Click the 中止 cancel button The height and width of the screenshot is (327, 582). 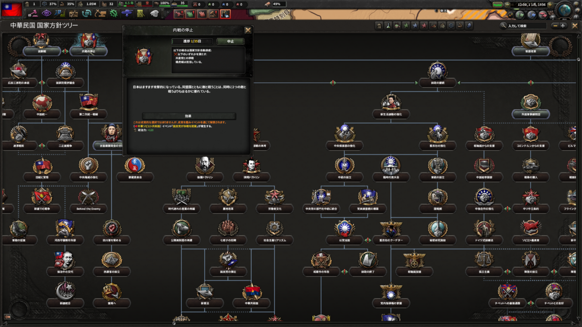point(230,42)
